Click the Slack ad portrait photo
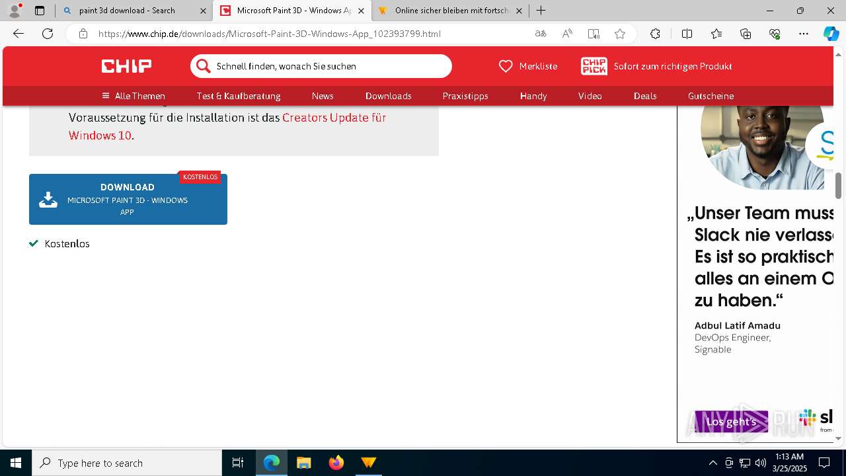The height and width of the screenshot is (476, 846). click(762, 147)
